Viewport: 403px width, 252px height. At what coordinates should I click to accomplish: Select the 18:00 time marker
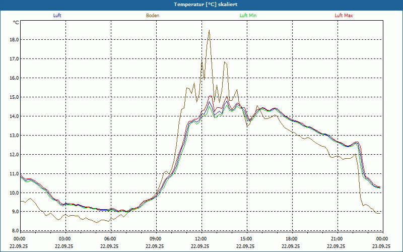tap(291, 239)
